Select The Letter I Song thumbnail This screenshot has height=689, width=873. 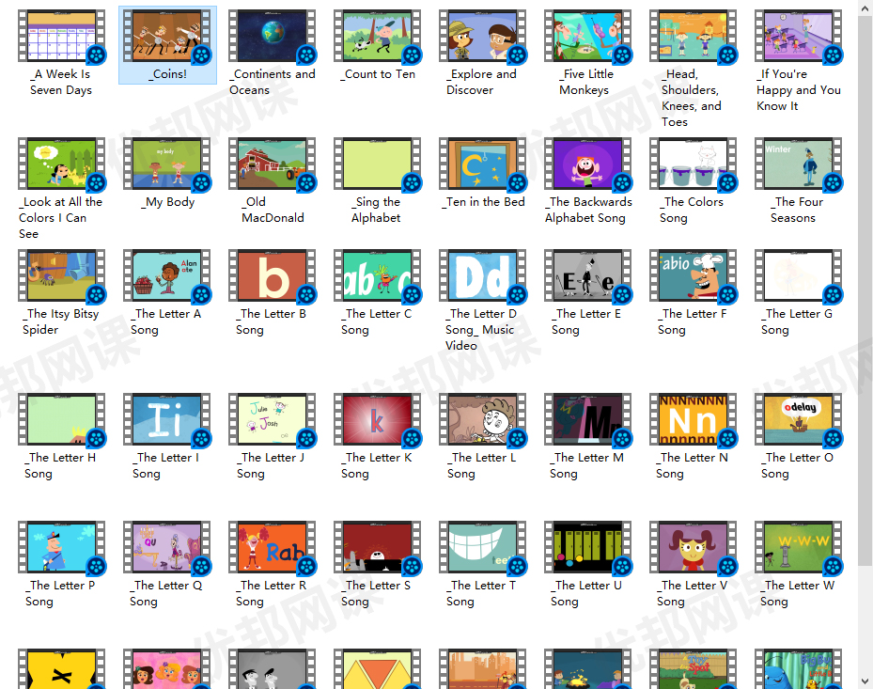167,419
